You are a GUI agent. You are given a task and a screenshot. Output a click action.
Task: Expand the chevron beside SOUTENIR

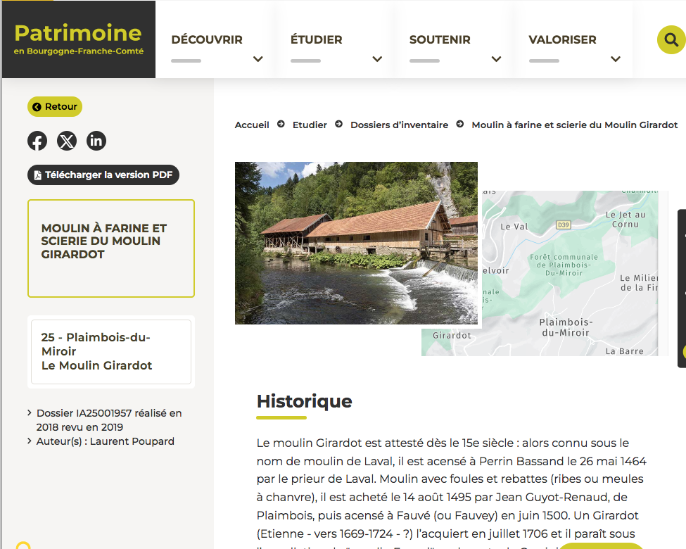[x=496, y=59]
